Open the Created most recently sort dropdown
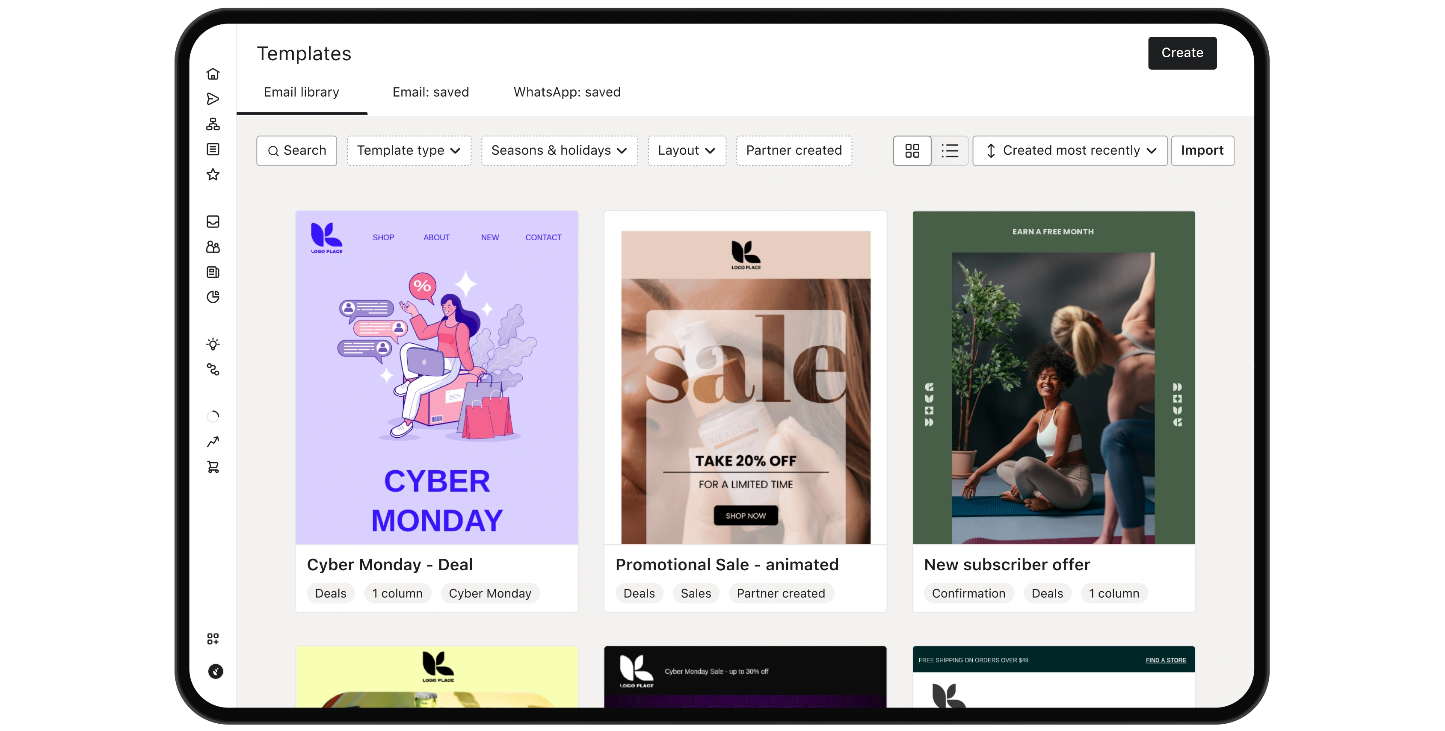 (1069, 150)
